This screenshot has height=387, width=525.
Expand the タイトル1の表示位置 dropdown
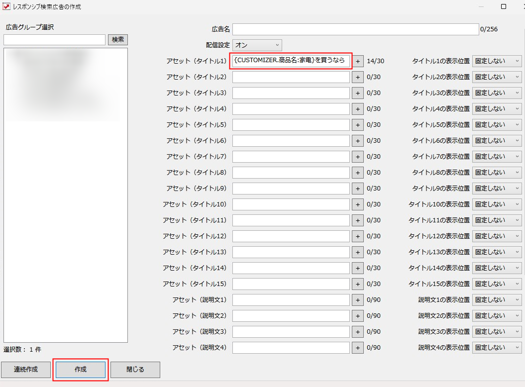tap(497, 61)
